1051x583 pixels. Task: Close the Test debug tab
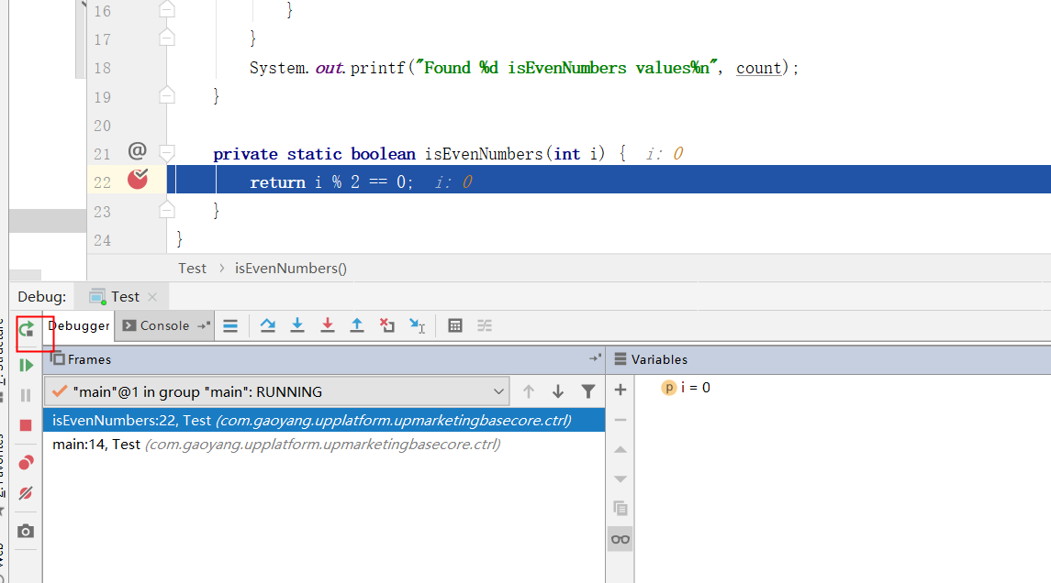click(152, 296)
